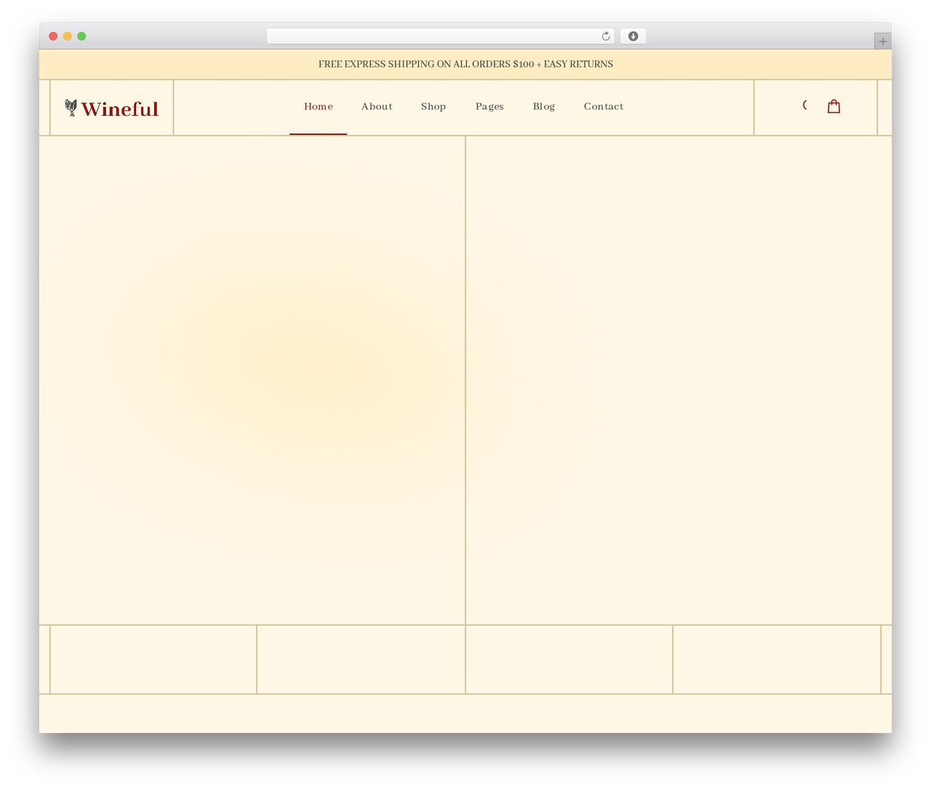The width and height of the screenshot is (931, 789).
Task: Click the Wineful logo
Action: point(111,108)
